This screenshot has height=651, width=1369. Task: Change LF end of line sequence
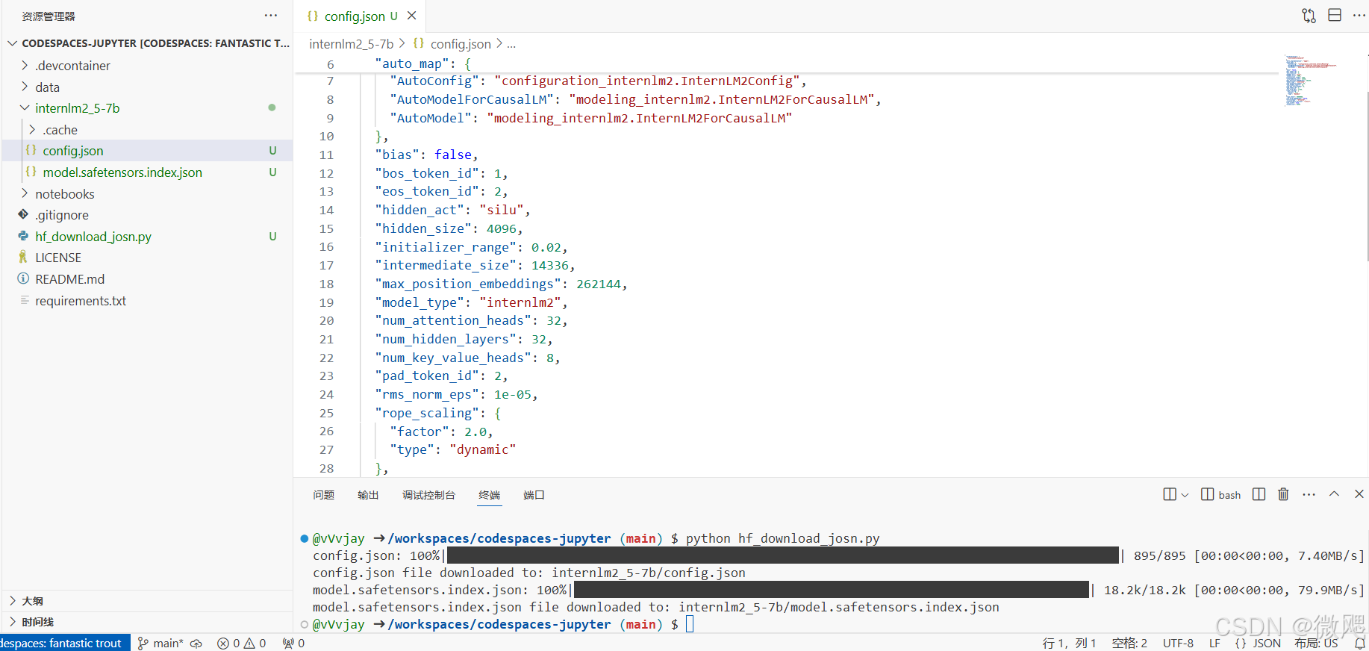(x=1214, y=643)
